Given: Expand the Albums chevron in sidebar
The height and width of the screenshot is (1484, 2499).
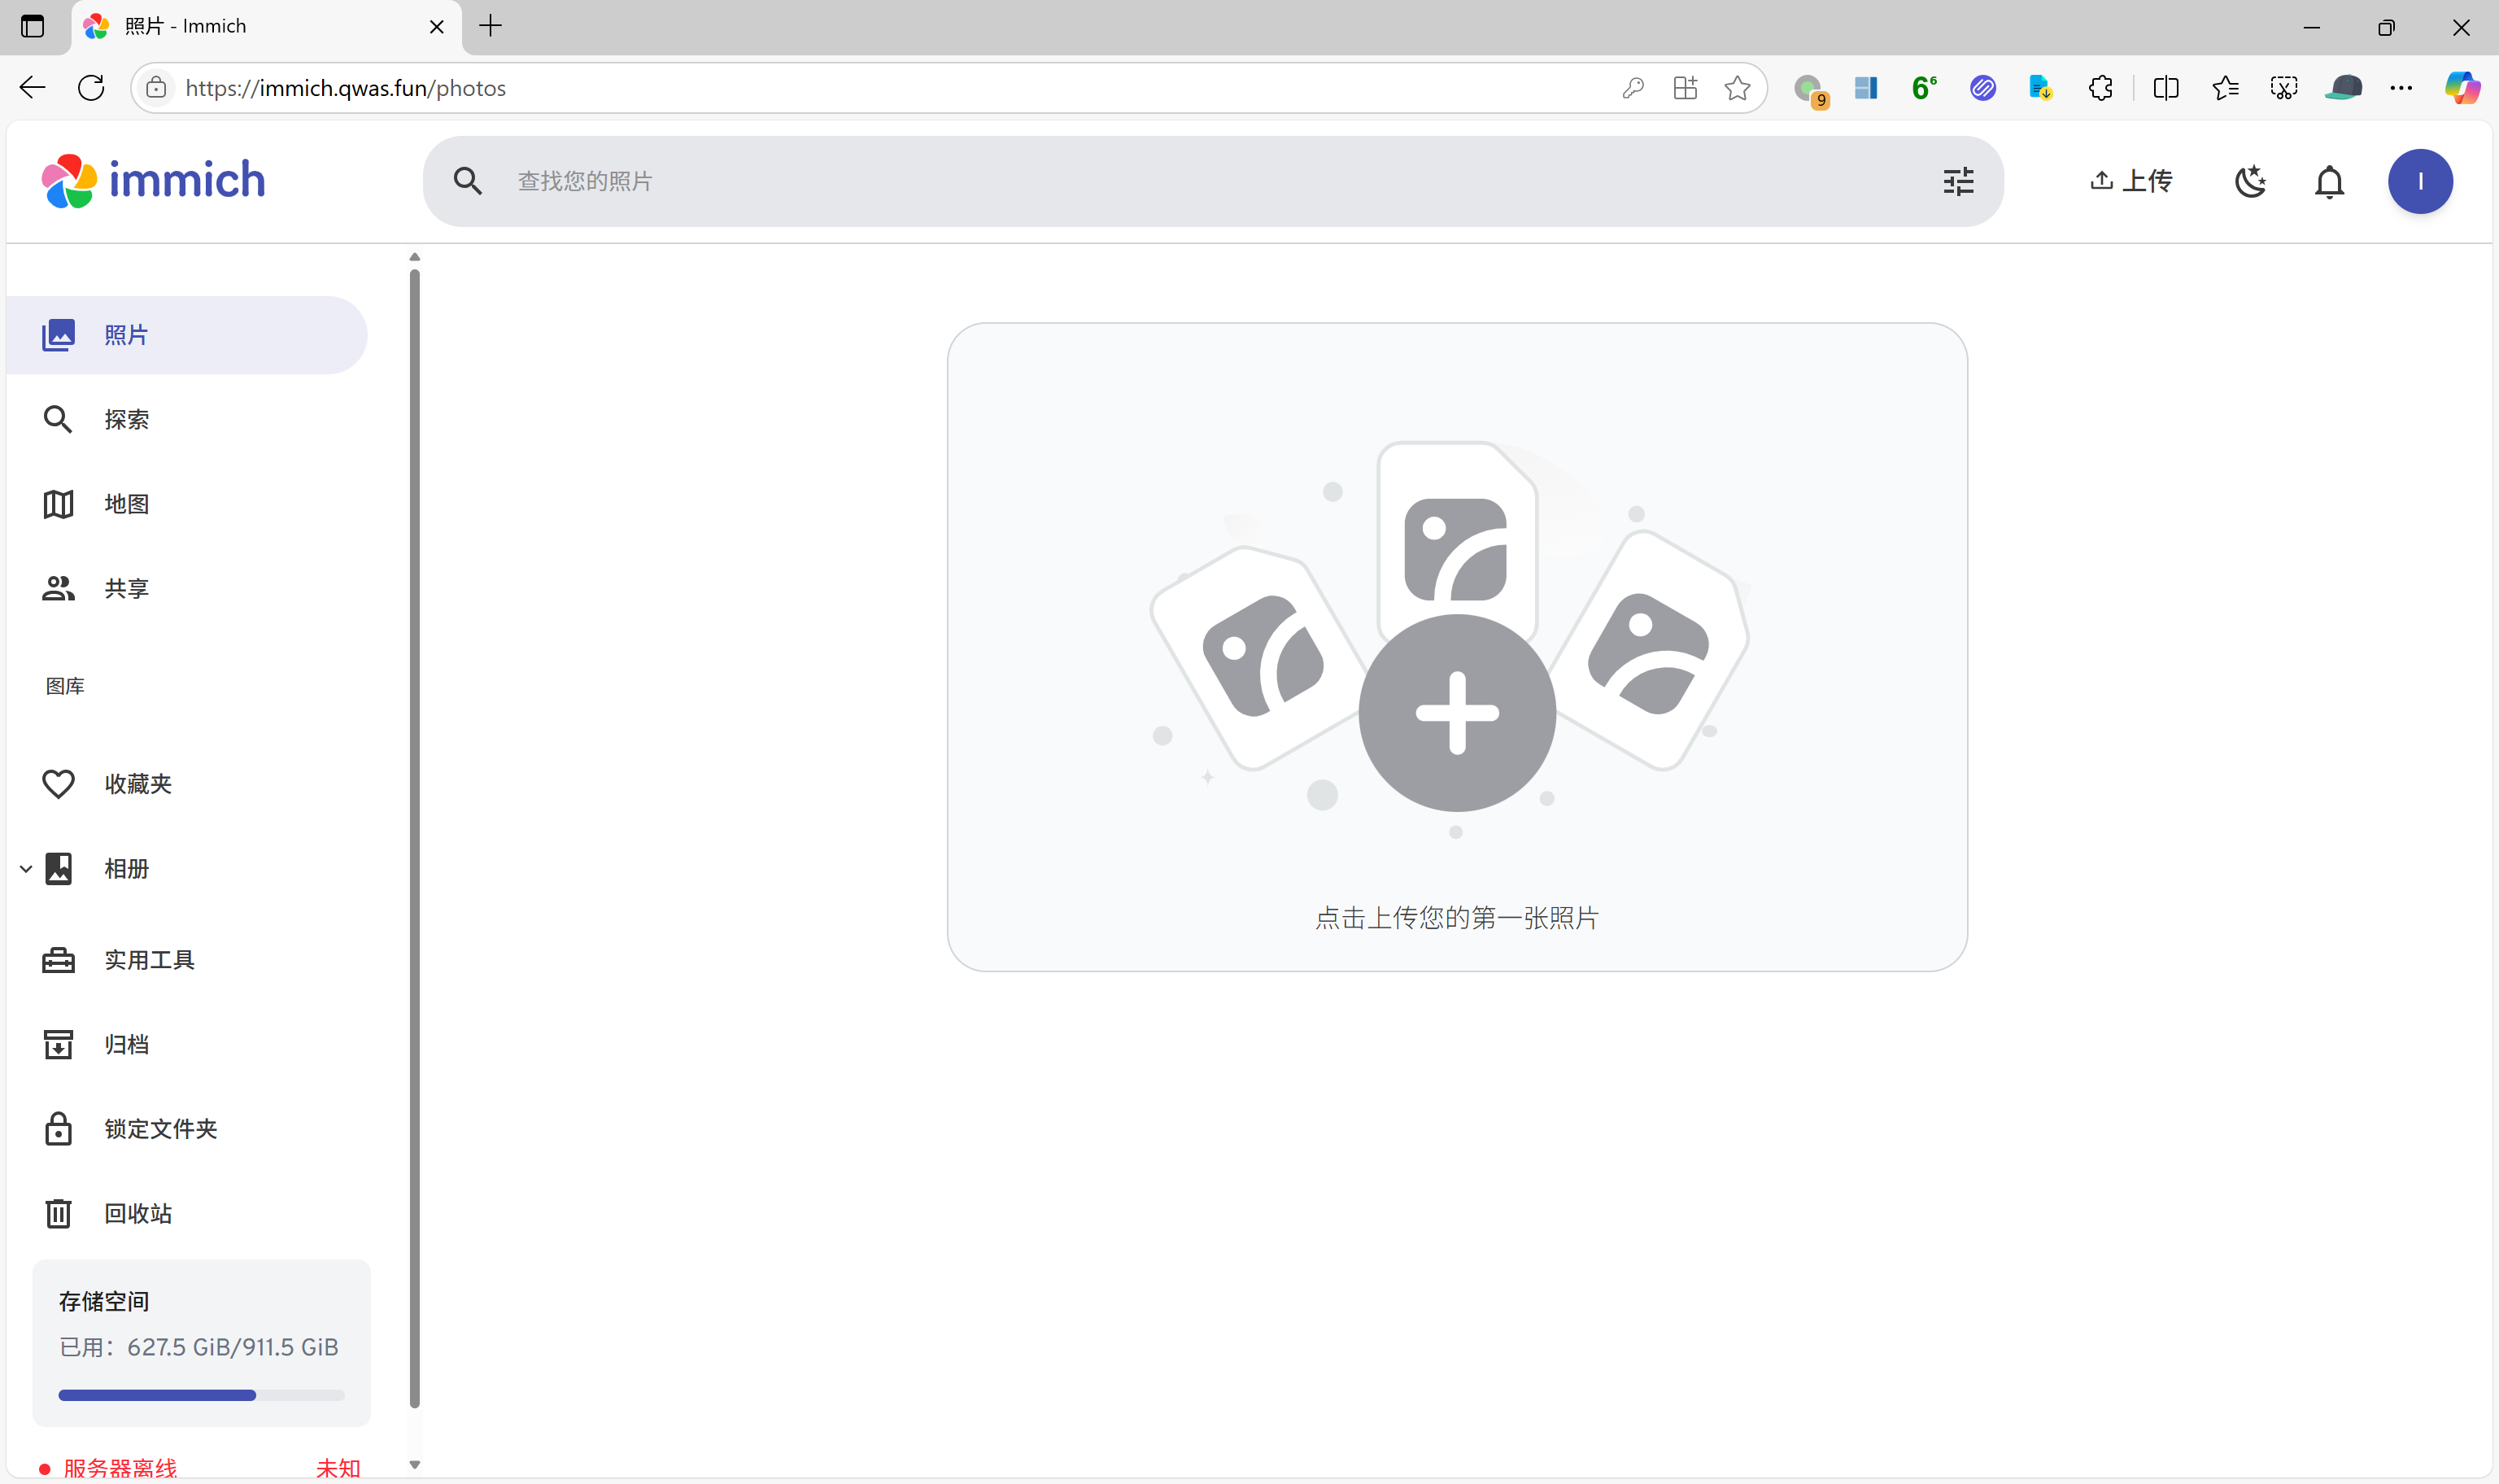Looking at the screenshot, I should [x=26, y=869].
